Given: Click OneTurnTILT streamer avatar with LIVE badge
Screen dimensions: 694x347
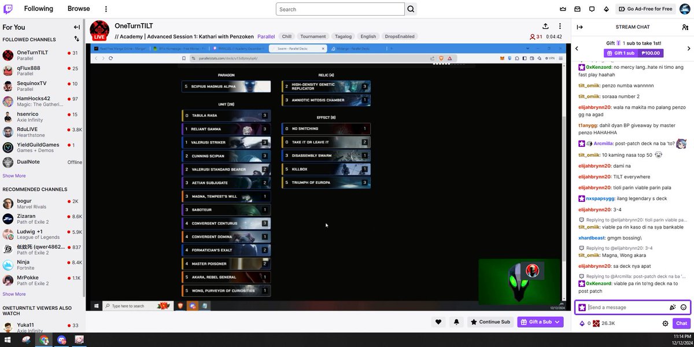Looking at the screenshot, I should click(x=99, y=30).
